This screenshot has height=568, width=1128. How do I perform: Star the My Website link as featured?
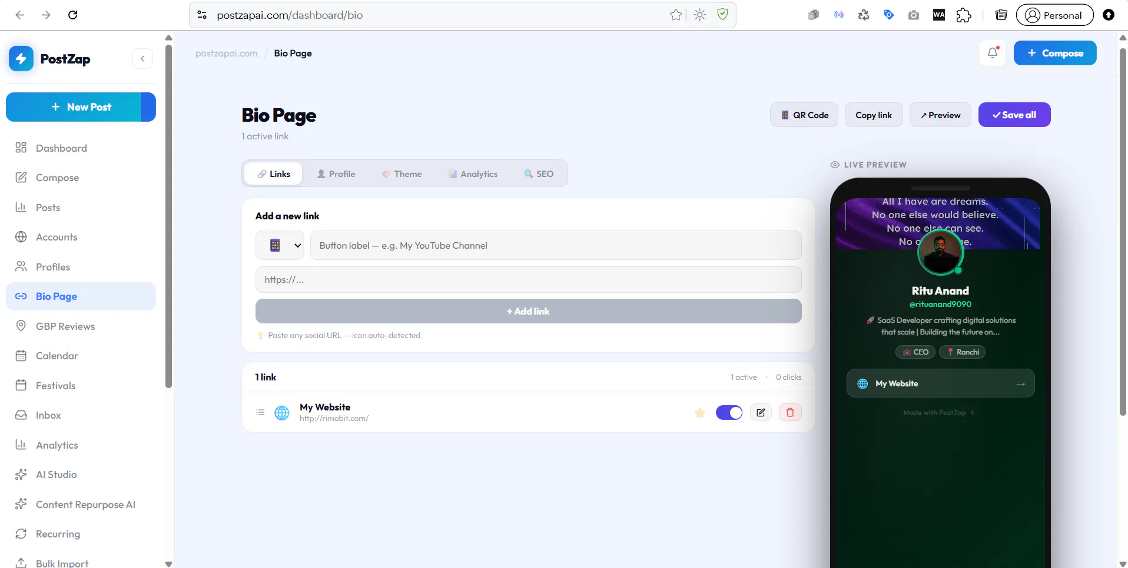pos(700,413)
